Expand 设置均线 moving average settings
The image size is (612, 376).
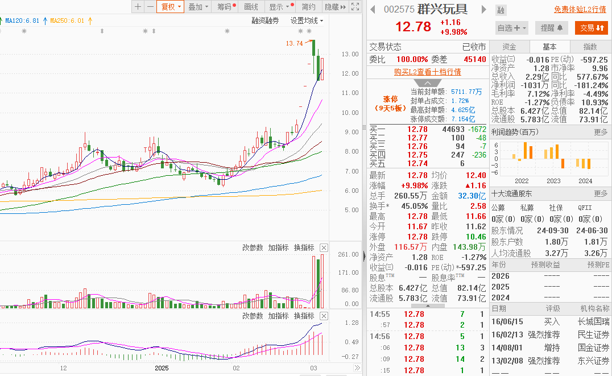(307, 20)
